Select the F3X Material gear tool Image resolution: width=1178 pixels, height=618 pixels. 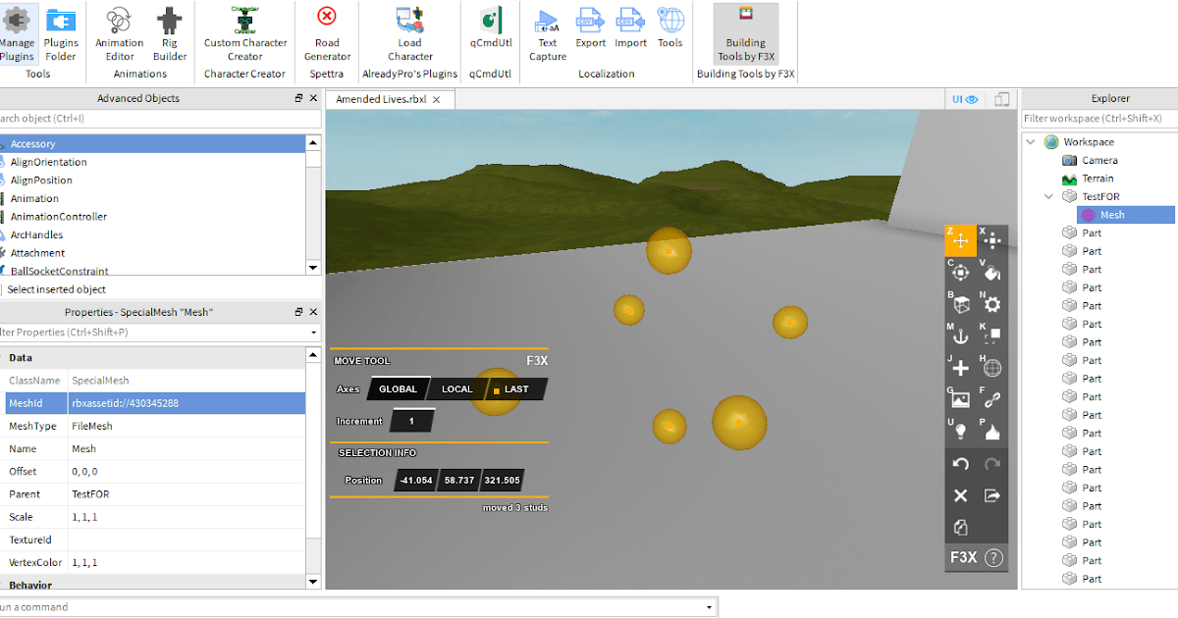(x=992, y=304)
